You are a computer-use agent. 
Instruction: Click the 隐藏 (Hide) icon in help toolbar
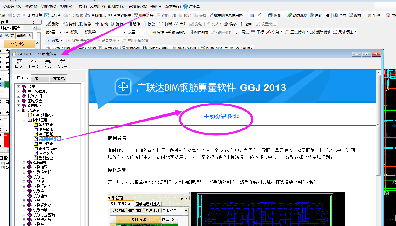click(x=19, y=62)
